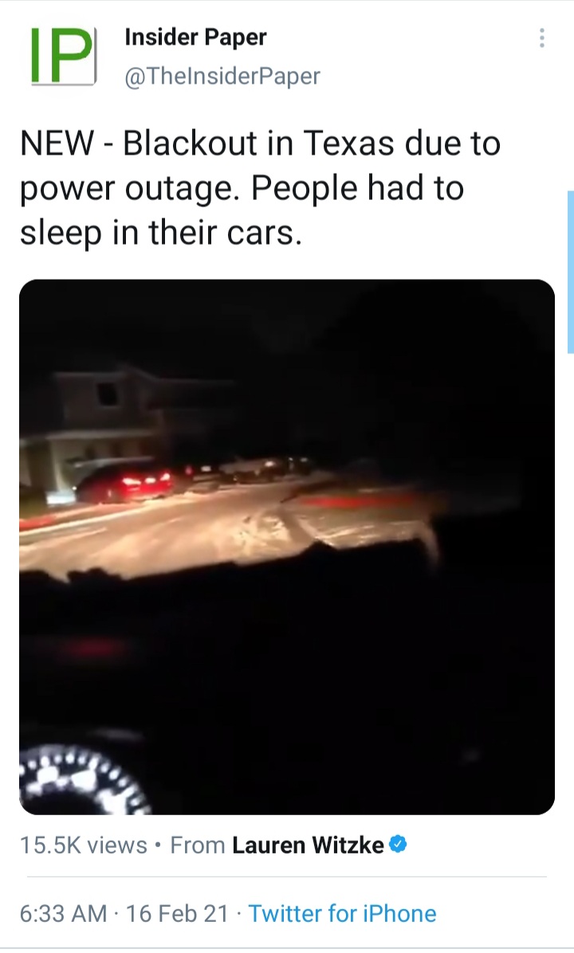The image size is (574, 953).
Task: Click the 16 Feb 21 date
Action: pyautogui.click(x=177, y=913)
